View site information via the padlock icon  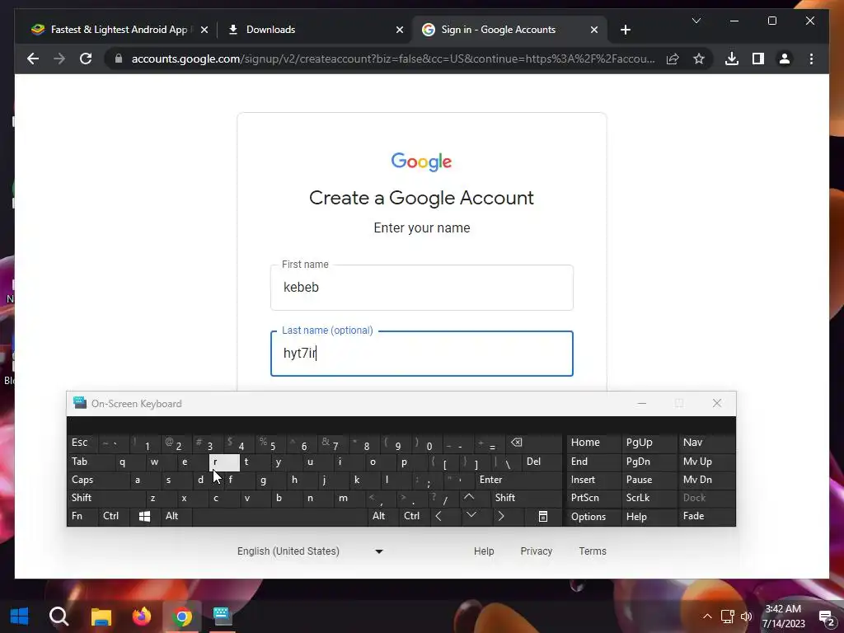coord(119,59)
